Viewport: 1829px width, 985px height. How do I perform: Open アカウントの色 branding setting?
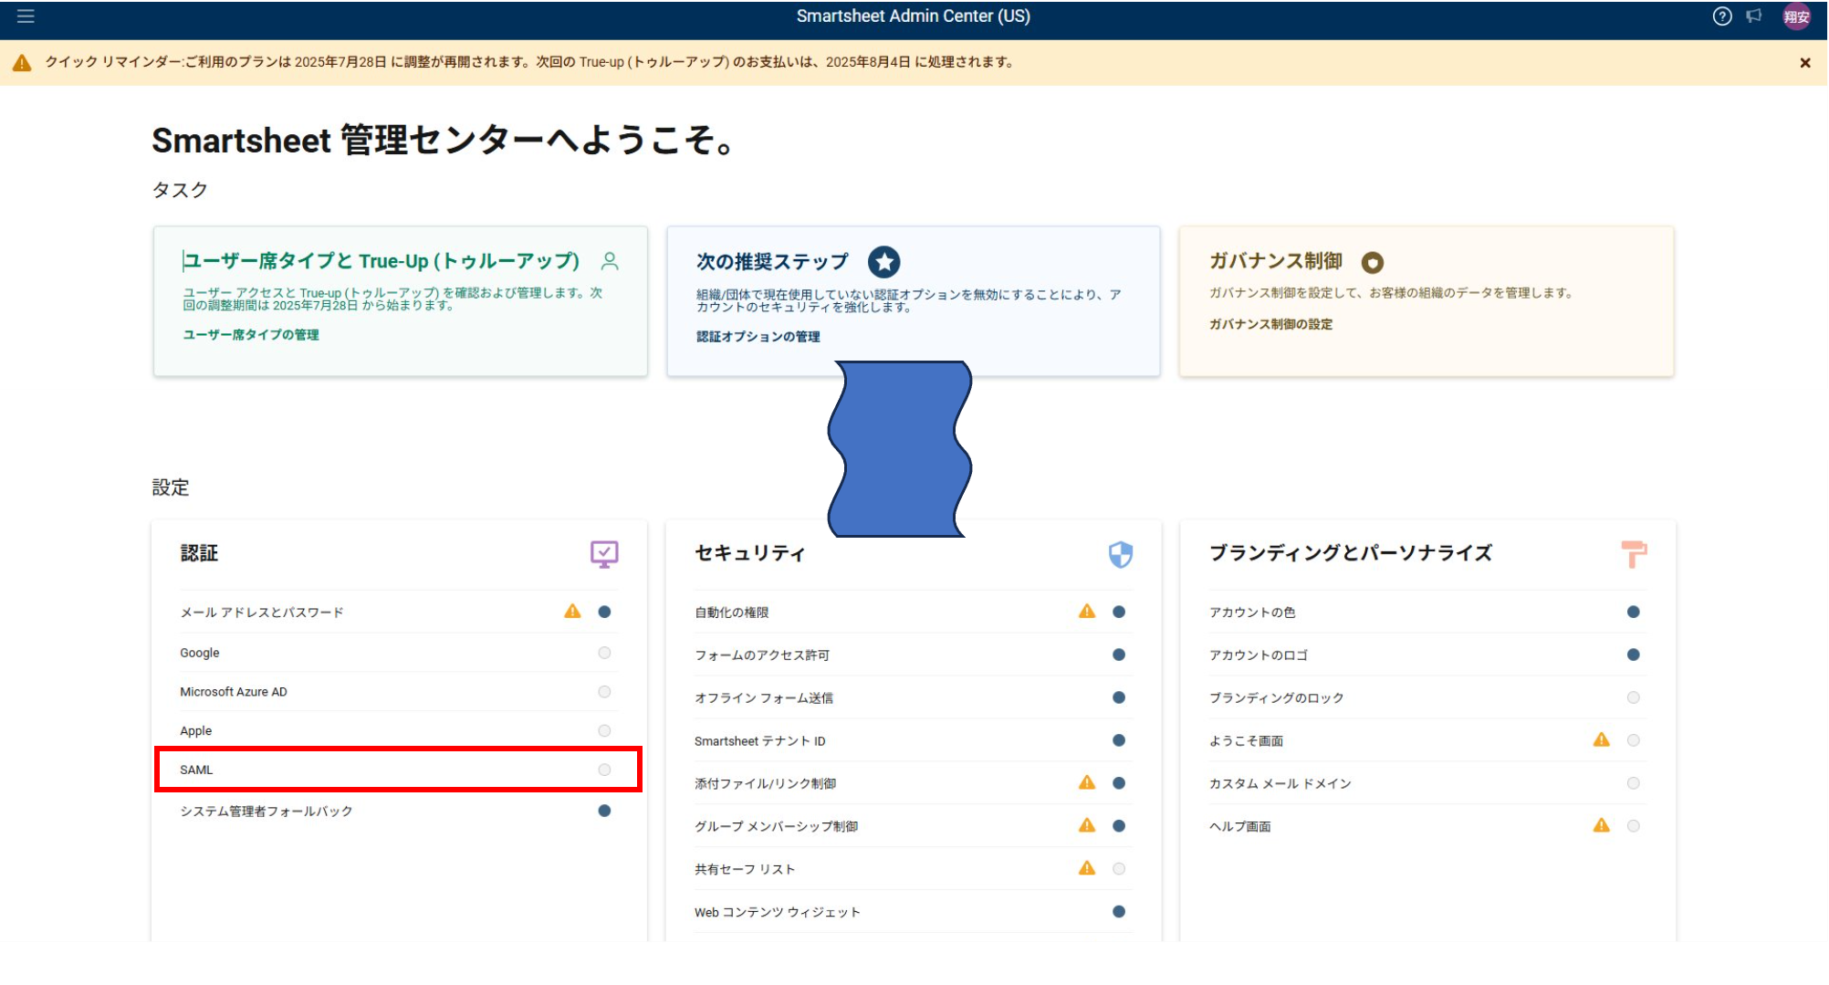(x=1427, y=612)
